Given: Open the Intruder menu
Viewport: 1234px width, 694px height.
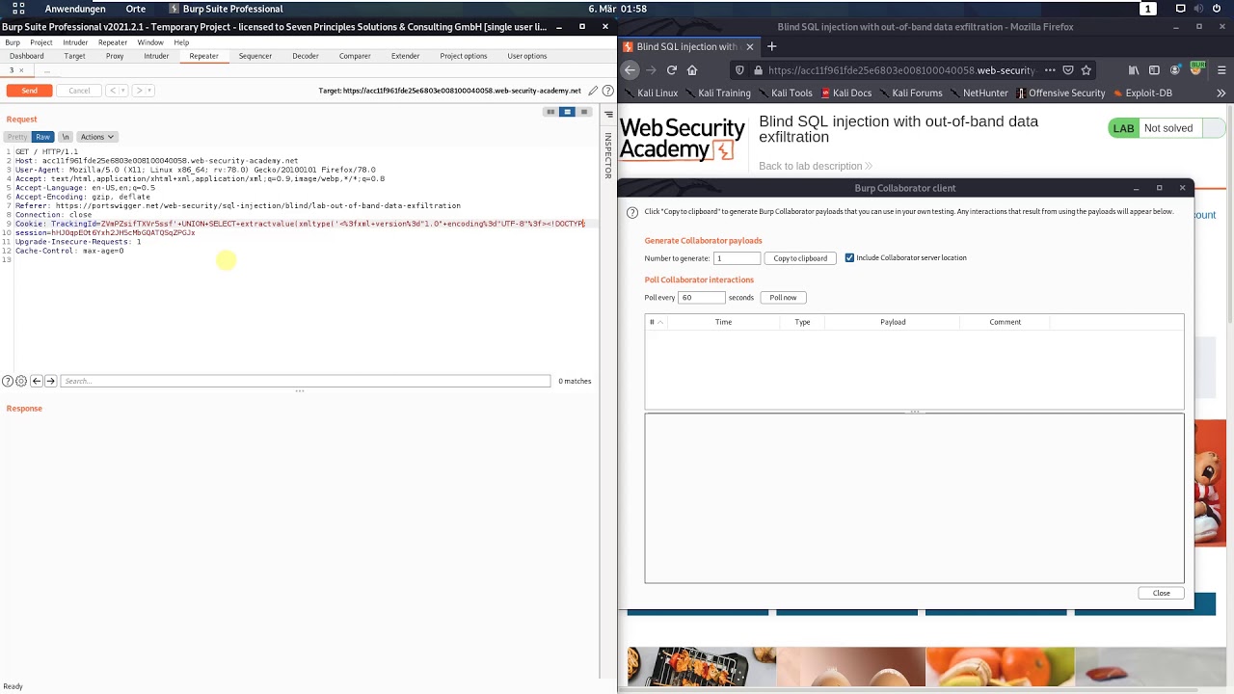Looking at the screenshot, I should pyautogui.click(x=75, y=42).
